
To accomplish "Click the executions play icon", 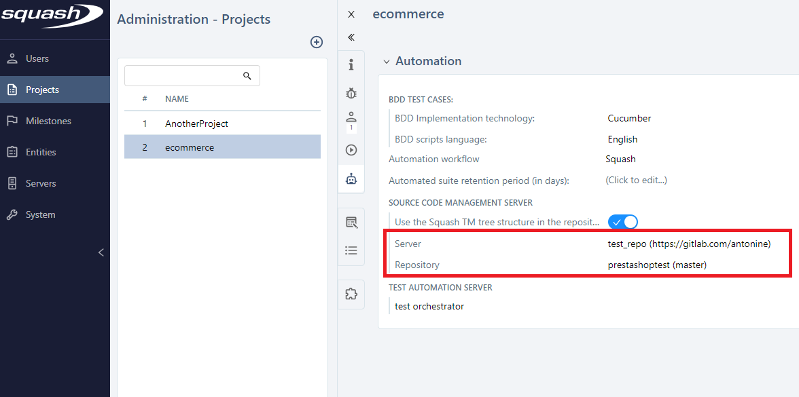I will coord(351,150).
